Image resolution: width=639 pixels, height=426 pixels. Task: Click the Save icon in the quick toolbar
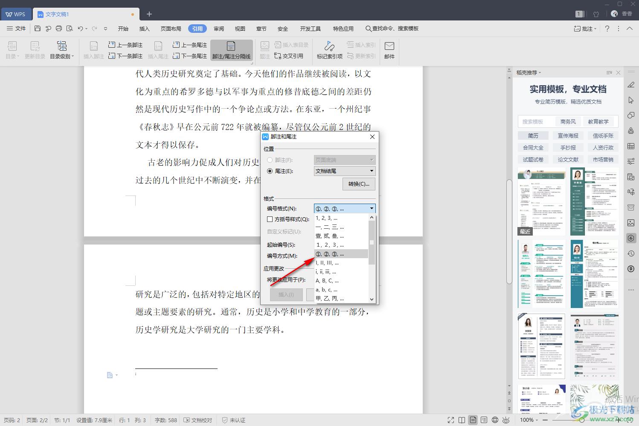click(38, 29)
